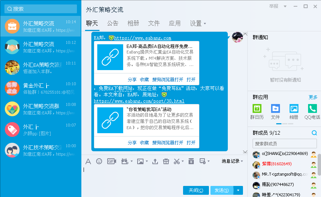The image size is (321, 197).
Task: Switch to the 相册 tab
Action: click(x=133, y=24)
